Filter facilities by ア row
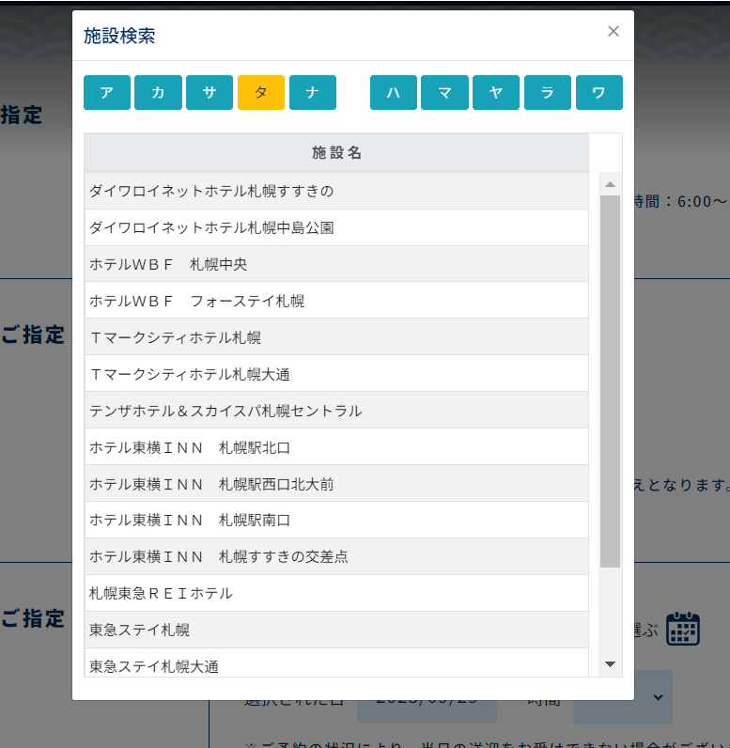The image size is (730, 748). point(107,92)
